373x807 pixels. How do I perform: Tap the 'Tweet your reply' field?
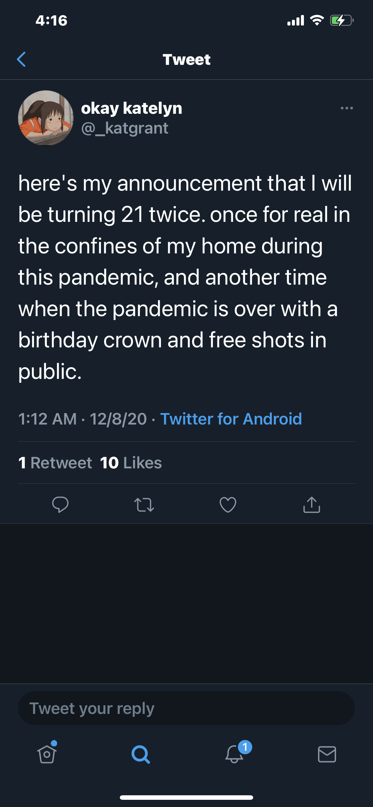[186, 708]
